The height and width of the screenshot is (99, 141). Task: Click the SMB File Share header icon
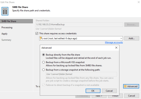(x=5, y=11)
